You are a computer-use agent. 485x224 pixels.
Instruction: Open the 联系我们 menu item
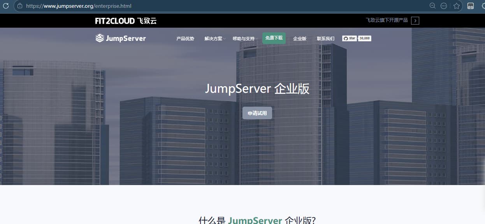coord(325,39)
